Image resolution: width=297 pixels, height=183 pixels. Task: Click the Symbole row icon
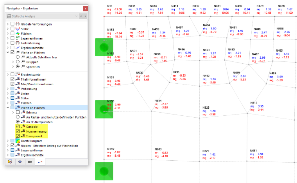click(x=23, y=126)
